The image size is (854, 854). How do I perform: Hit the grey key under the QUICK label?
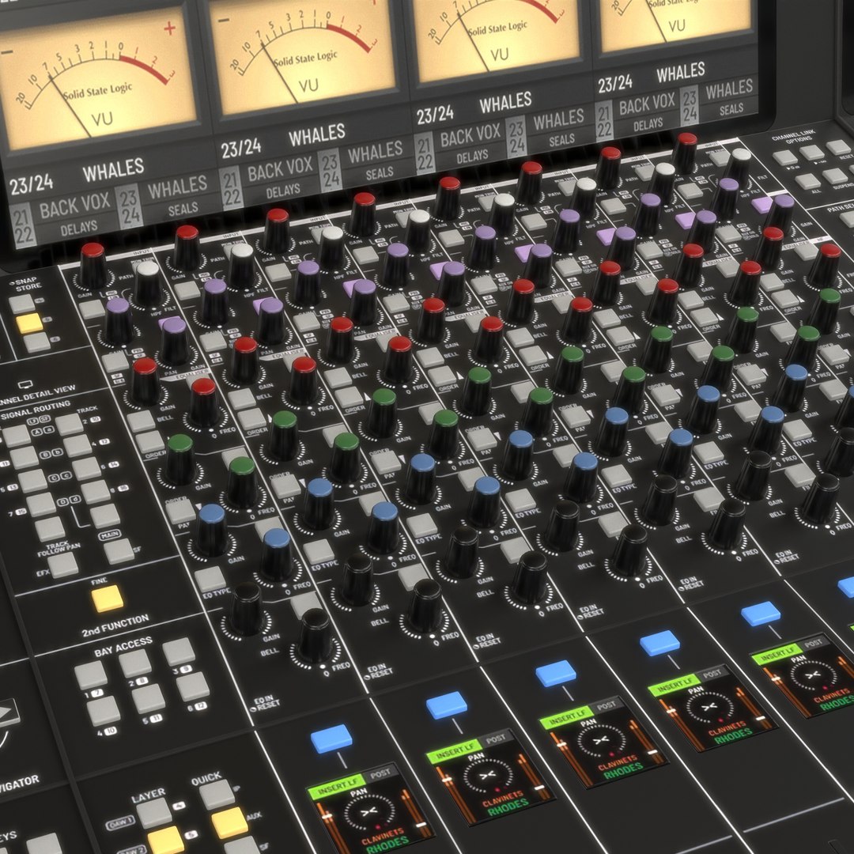[217, 795]
